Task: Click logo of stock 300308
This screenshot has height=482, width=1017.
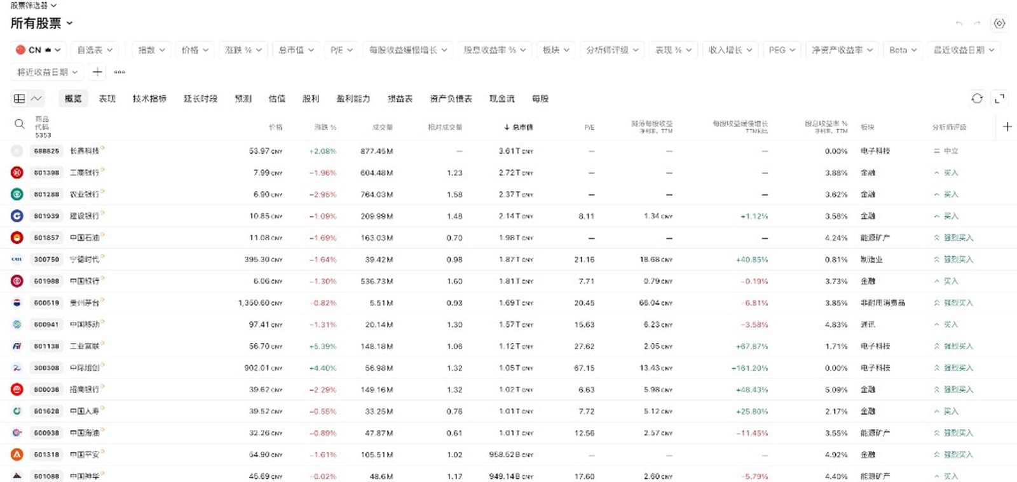Action: pyautogui.click(x=17, y=368)
